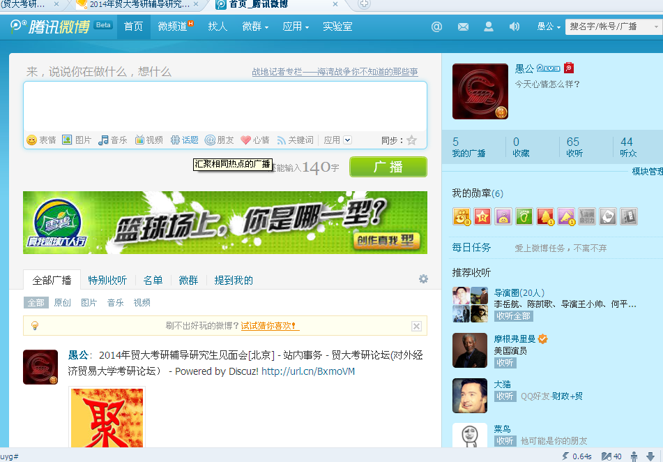Click the lightbulb tip icon

pyautogui.click(x=35, y=326)
